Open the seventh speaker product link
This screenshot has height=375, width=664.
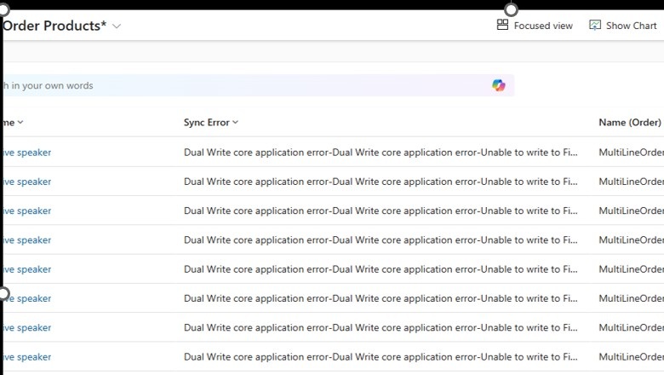pyautogui.click(x=27, y=328)
